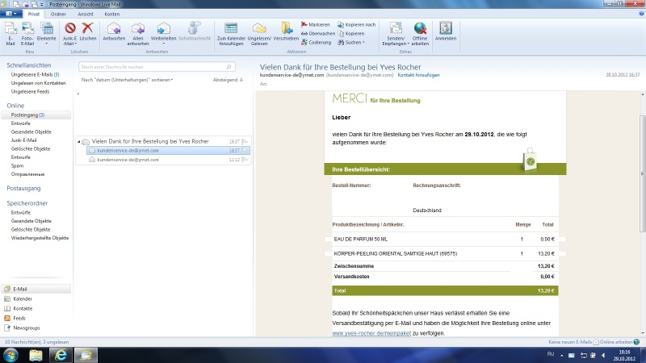Create a new E-Mail message
Image resolution: width=646 pixels, height=363 pixels.
click(x=10, y=34)
